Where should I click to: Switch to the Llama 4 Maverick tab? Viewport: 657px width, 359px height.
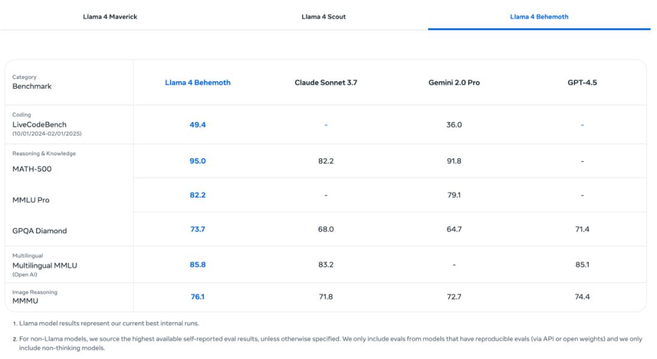(x=110, y=16)
